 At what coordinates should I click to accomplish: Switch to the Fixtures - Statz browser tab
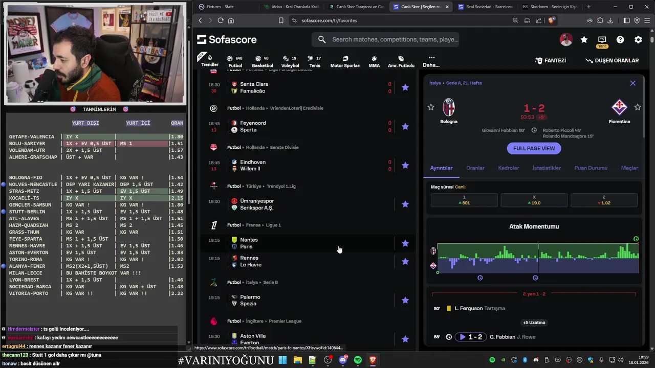[225, 7]
